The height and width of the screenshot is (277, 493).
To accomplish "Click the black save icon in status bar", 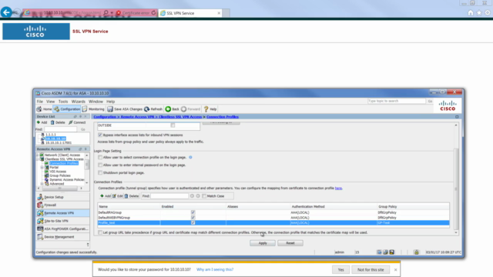I will click(392, 252).
